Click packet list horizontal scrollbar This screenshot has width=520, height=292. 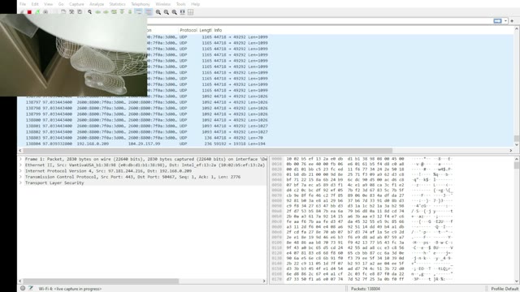(208, 150)
